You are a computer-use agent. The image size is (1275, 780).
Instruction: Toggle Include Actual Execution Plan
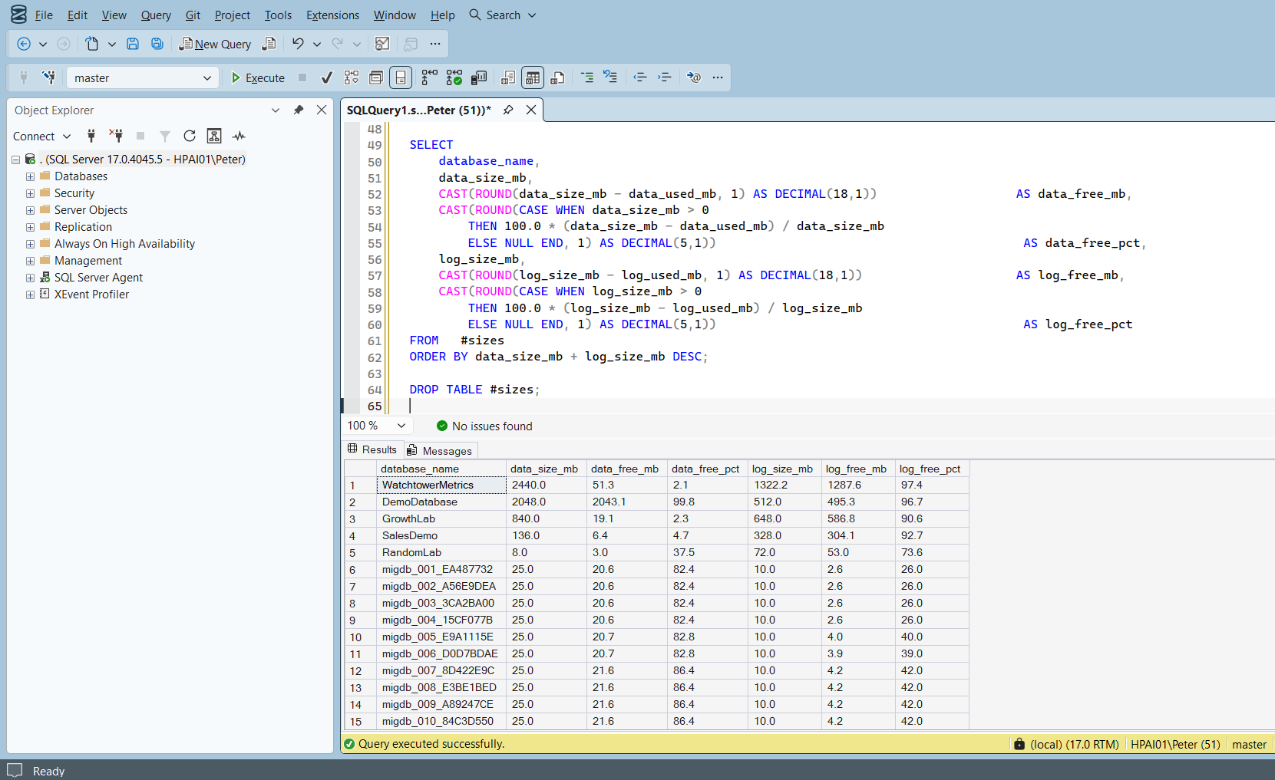[430, 77]
